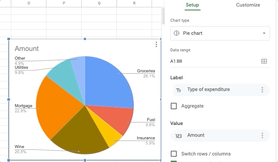
Task: Select the Type of expenditure label chip
Action: pos(220,90)
